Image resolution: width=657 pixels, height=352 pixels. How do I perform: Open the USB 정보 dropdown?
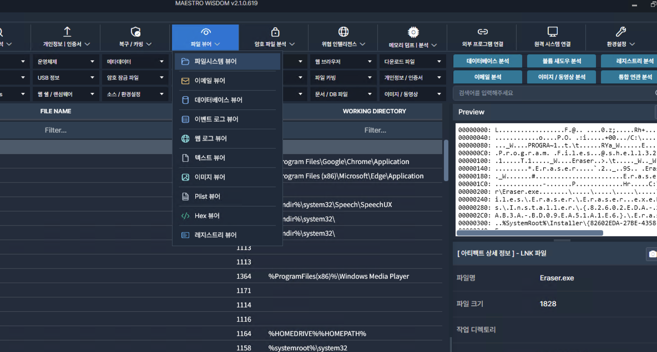(66, 78)
